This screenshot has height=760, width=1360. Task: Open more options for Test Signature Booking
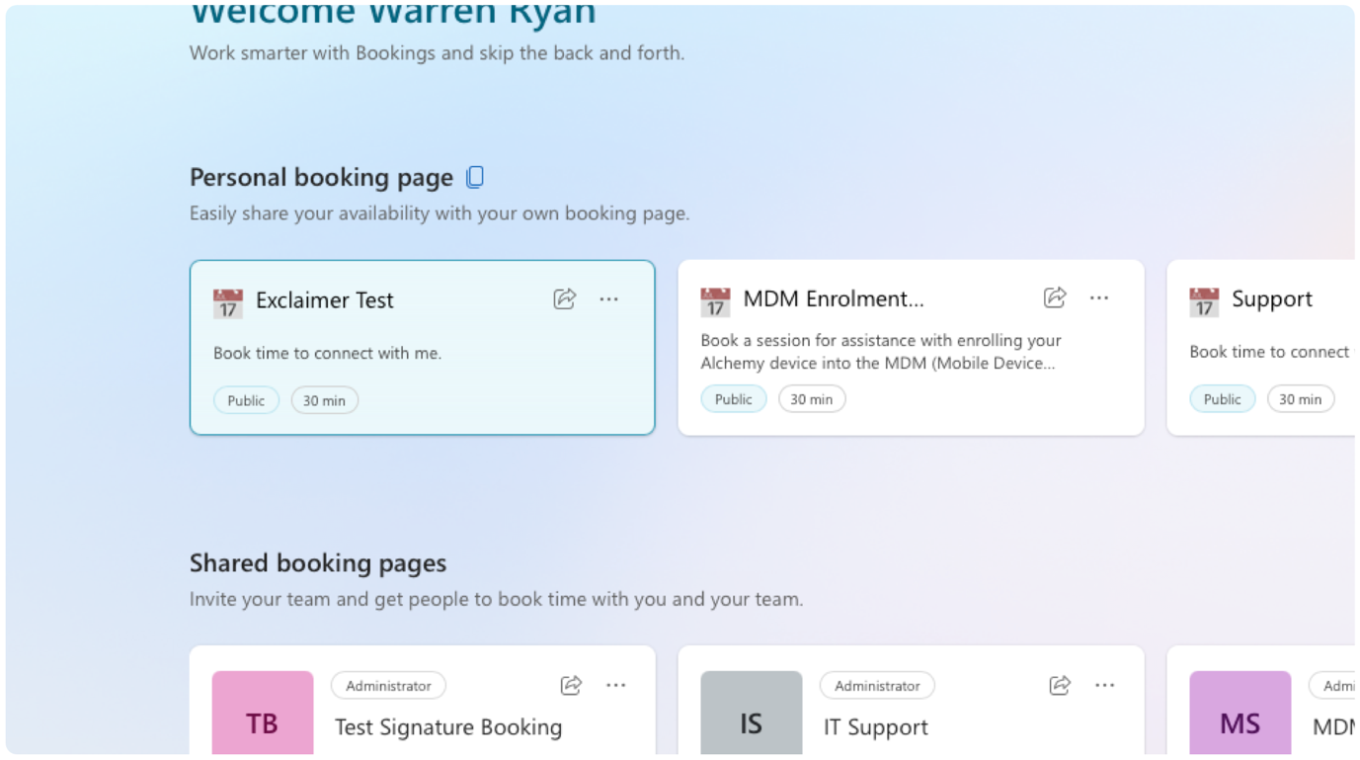(x=616, y=685)
